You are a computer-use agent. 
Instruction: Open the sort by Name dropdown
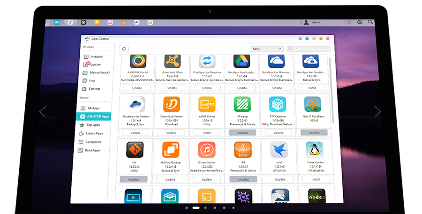pos(267,49)
